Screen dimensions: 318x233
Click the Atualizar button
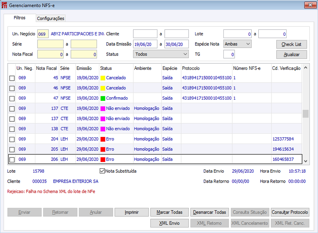click(291, 54)
